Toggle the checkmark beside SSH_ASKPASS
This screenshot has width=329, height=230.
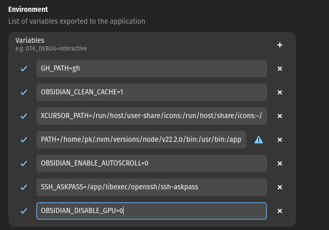tap(24, 187)
